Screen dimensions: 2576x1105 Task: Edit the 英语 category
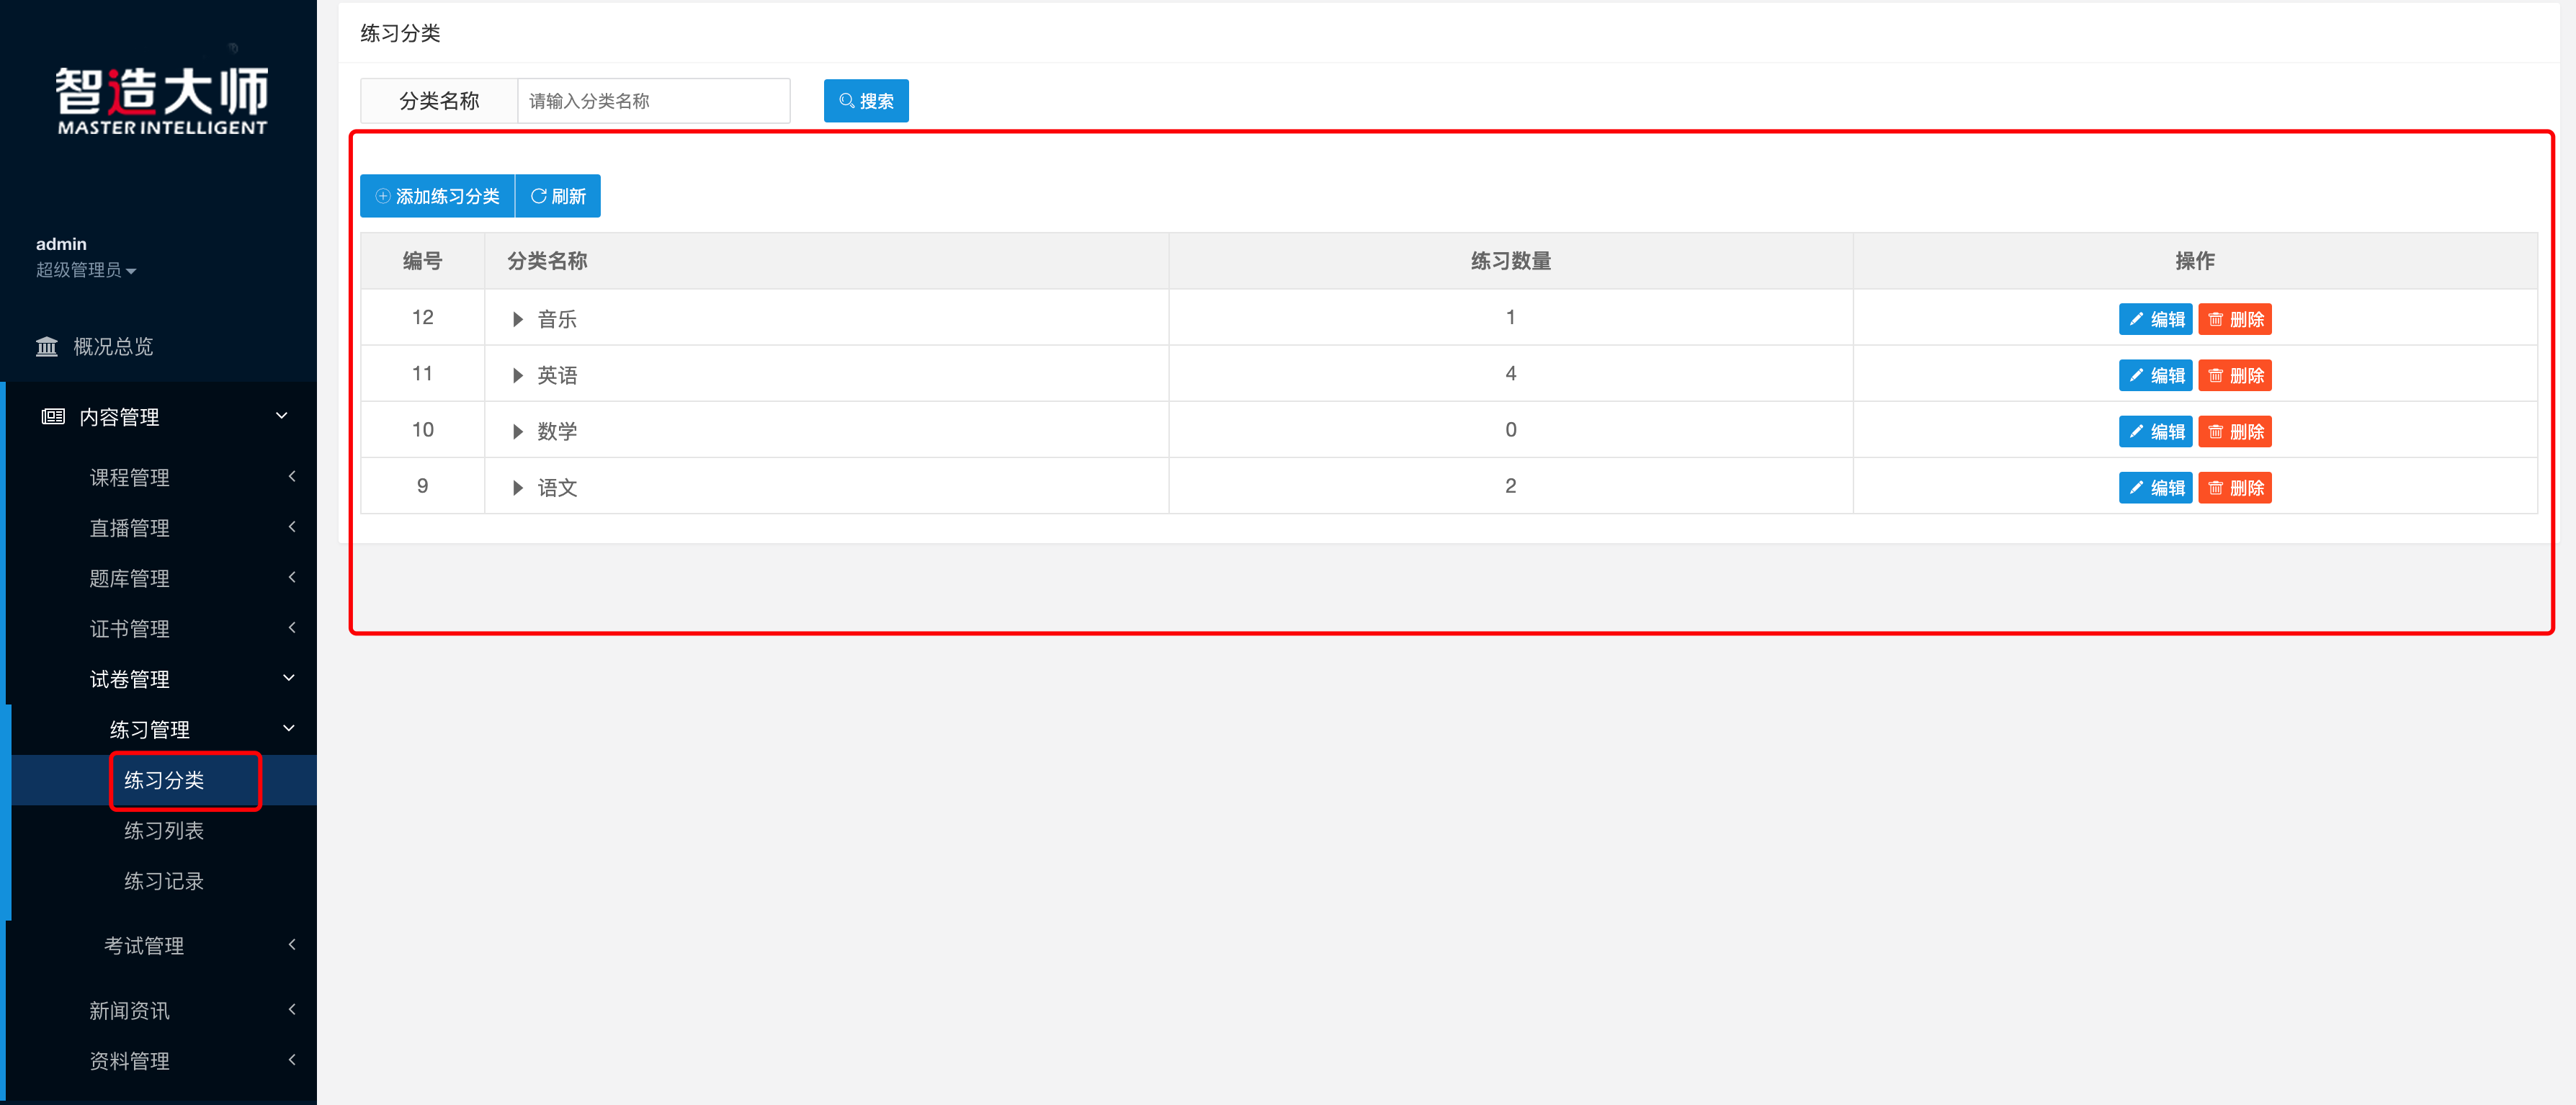pos(2155,375)
